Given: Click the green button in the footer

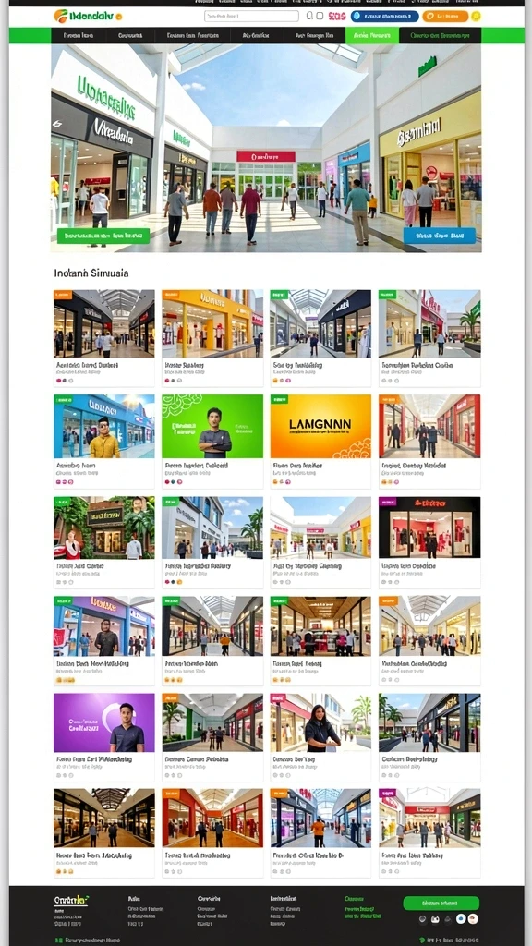Looking at the screenshot, I should (441, 903).
